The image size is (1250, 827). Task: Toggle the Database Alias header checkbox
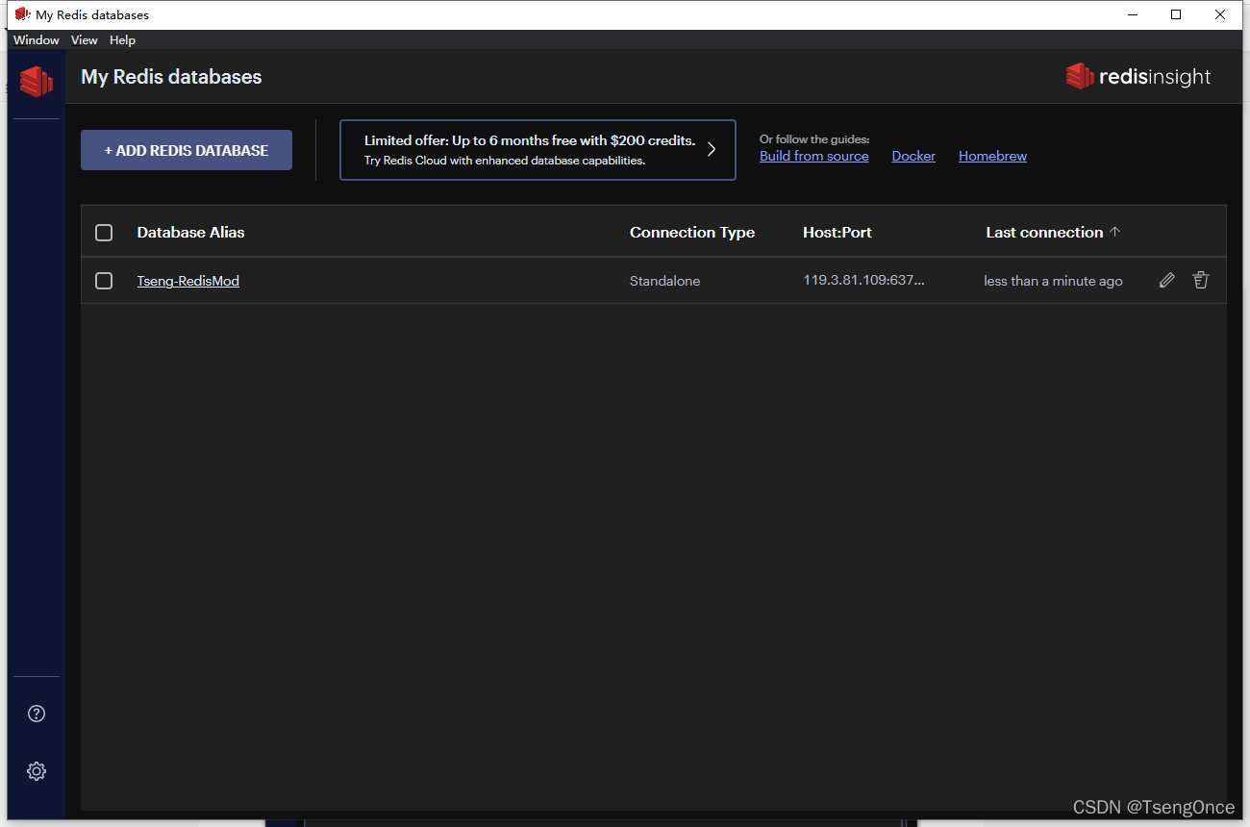(104, 232)
